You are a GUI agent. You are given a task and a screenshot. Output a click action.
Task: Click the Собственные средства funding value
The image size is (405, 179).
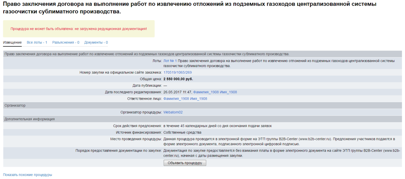coord(182,133)
